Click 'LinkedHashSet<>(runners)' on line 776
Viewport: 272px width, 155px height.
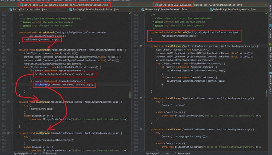[x=206, y=64]
